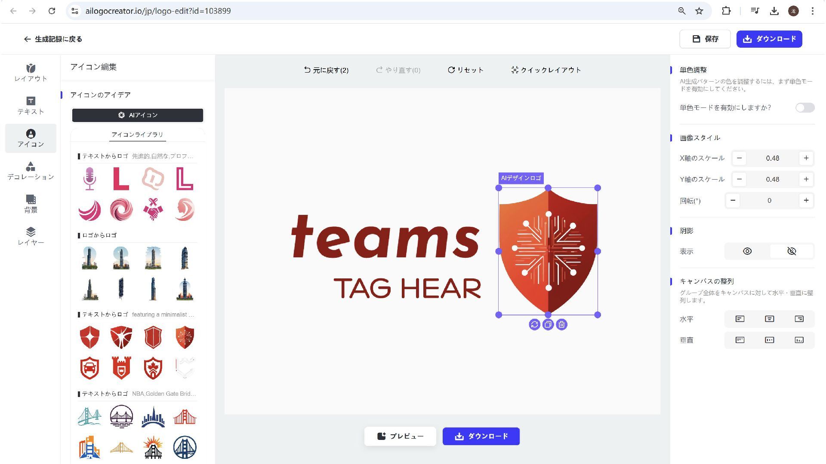Viewport: 826px width, 464px height.
Task: Pick the pink handshake icon
Action: 153,209
